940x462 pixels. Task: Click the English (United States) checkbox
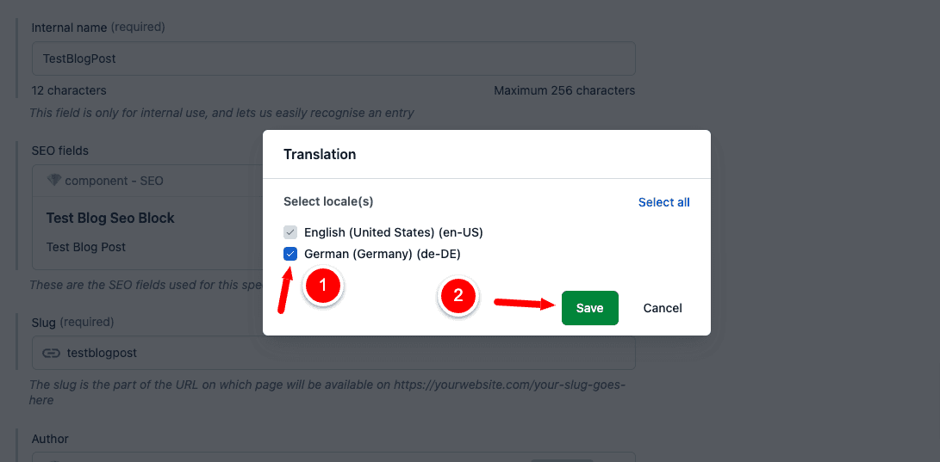click(x=290, y=232)
